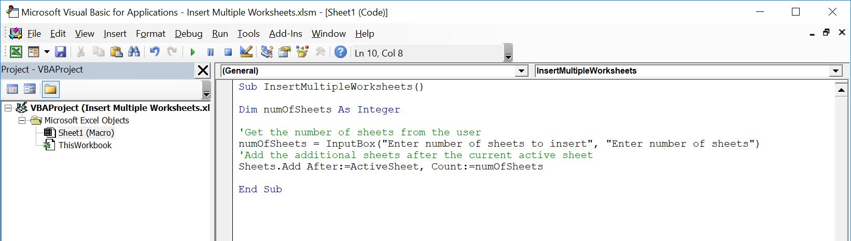Minimize the inner code window

tap(812, 34)
